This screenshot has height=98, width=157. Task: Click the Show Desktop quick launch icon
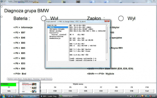click(9, 96)
